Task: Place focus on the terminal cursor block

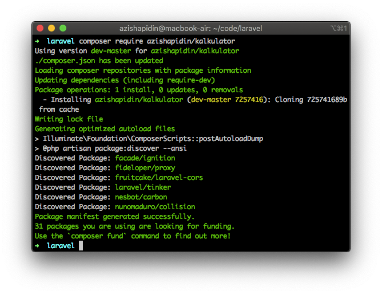Action: click(x=81, y=246)
